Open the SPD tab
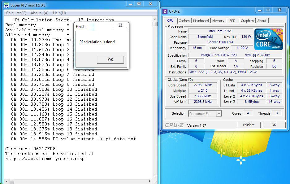This screenshot has width=290, height=184. click(232, 21)
